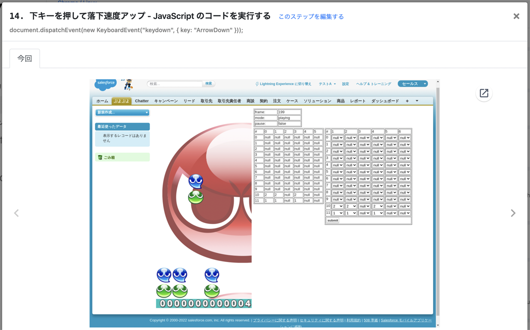Select the リード tab
The width and height of the screenshot is (530, 330).
point(189,101)
